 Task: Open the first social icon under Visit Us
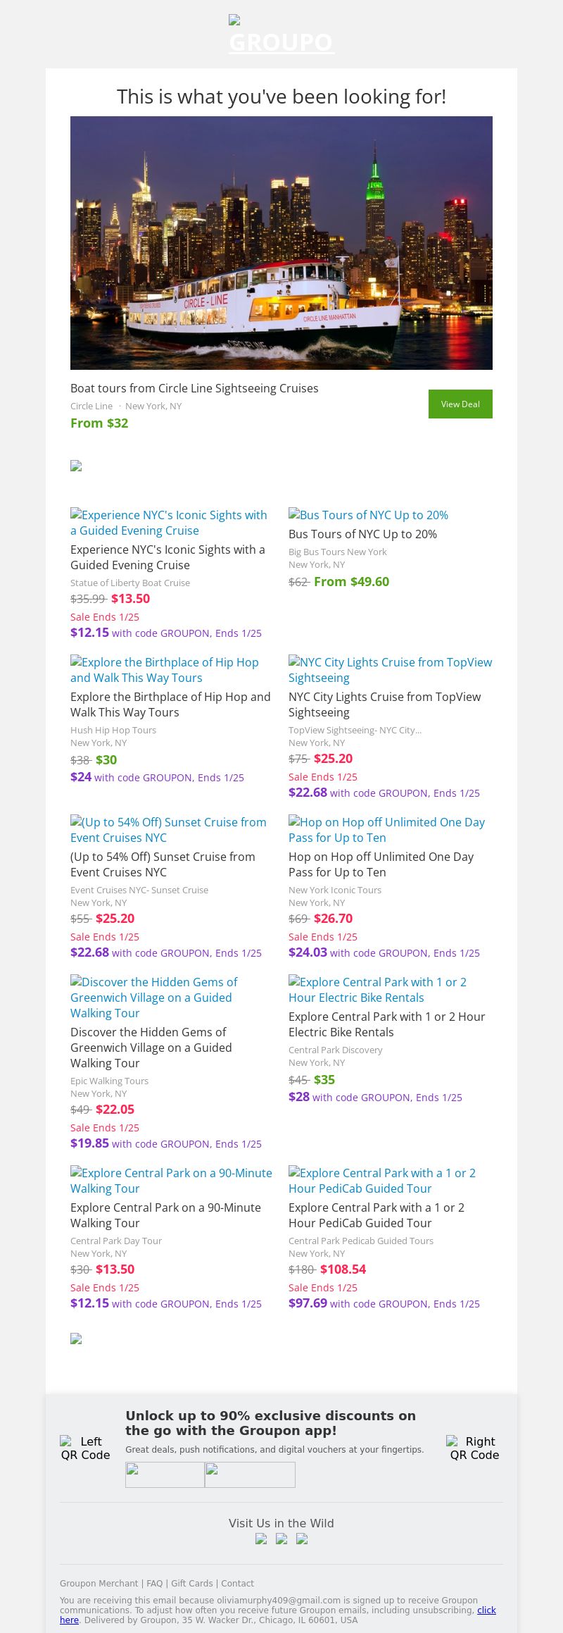point(261,1539)
